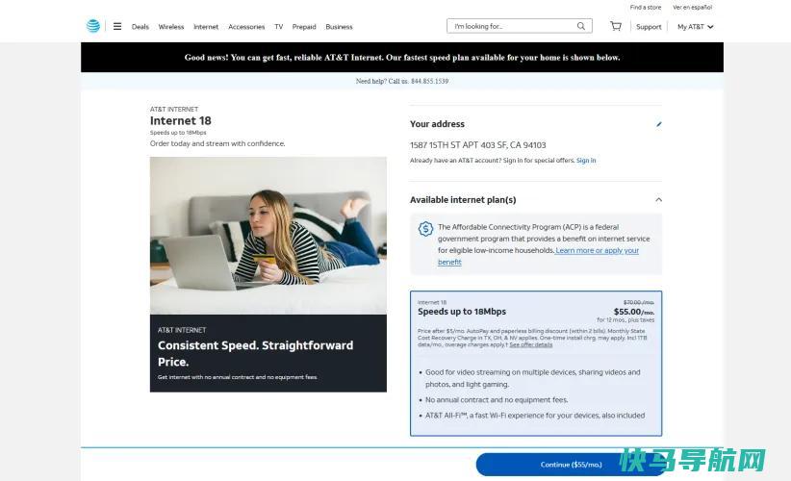The height and width of the screenshot is (481, 791).
Task: Focus the I'm looking for search field
Action: click(x=515, y=26)
